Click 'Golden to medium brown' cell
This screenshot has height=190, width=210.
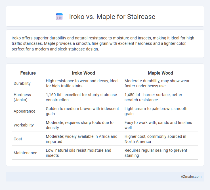click(83, 111)
